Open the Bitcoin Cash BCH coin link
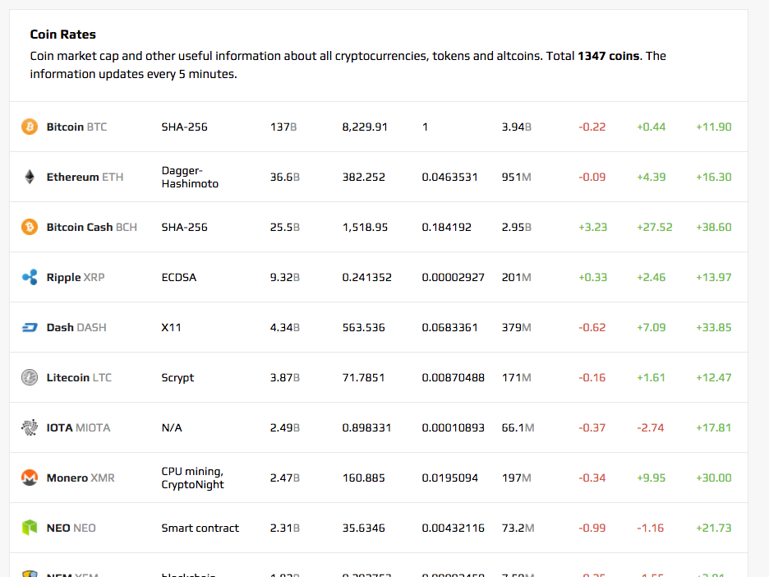This screenshot has height=577, width=769. tap(92, 227)
